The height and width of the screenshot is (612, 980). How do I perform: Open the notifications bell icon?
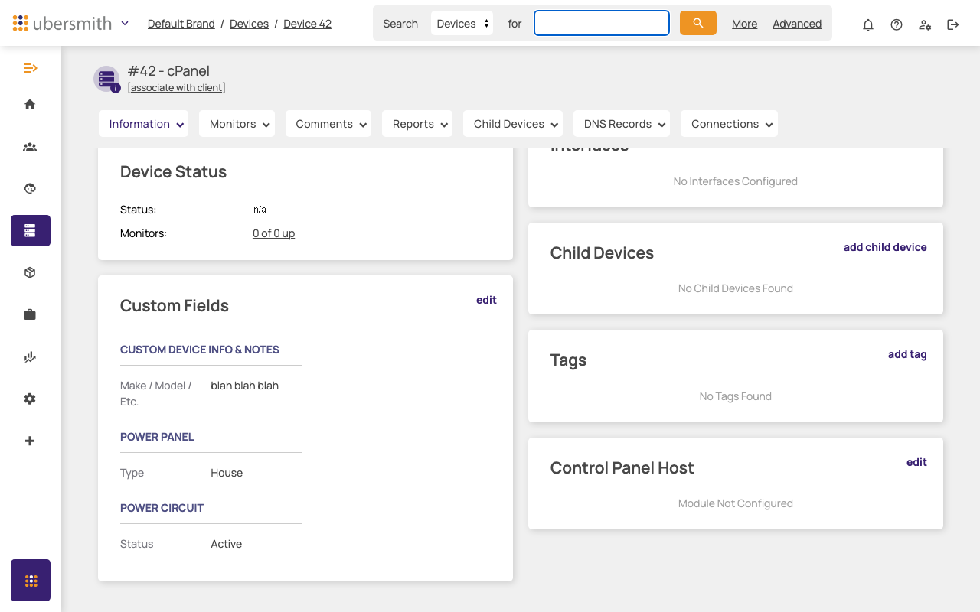[868, 24]
